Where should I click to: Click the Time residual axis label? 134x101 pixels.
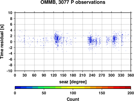[2, 42]
